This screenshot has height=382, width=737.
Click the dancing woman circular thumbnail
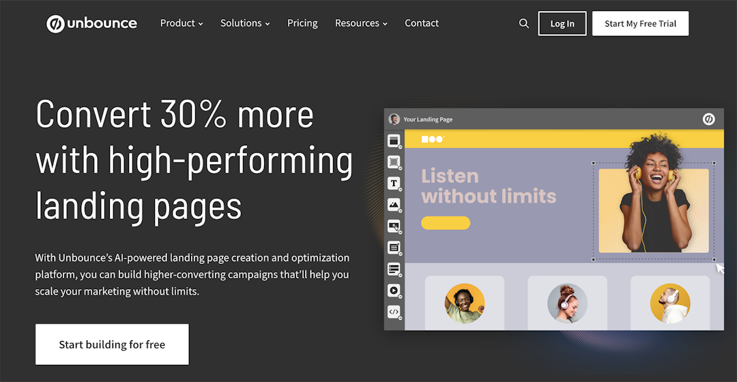(x=465, y=304)
